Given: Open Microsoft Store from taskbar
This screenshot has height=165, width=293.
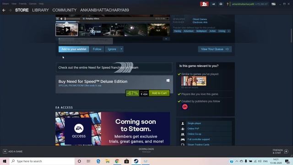Looking at the screenshot, I should [126, 161].
